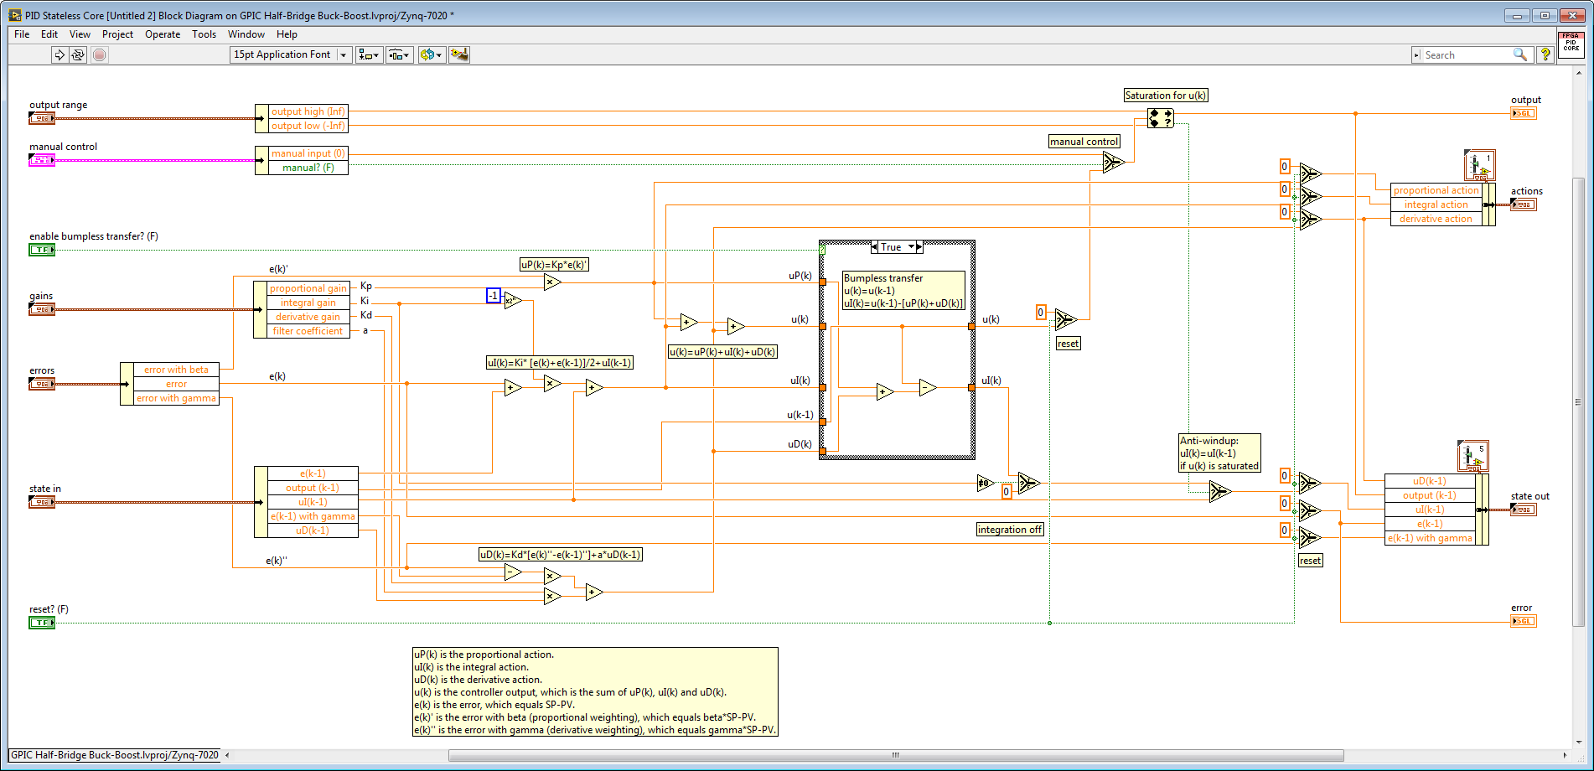Open the Edit menu
This screenshot has width=1594, height=771.
(49, 34)
